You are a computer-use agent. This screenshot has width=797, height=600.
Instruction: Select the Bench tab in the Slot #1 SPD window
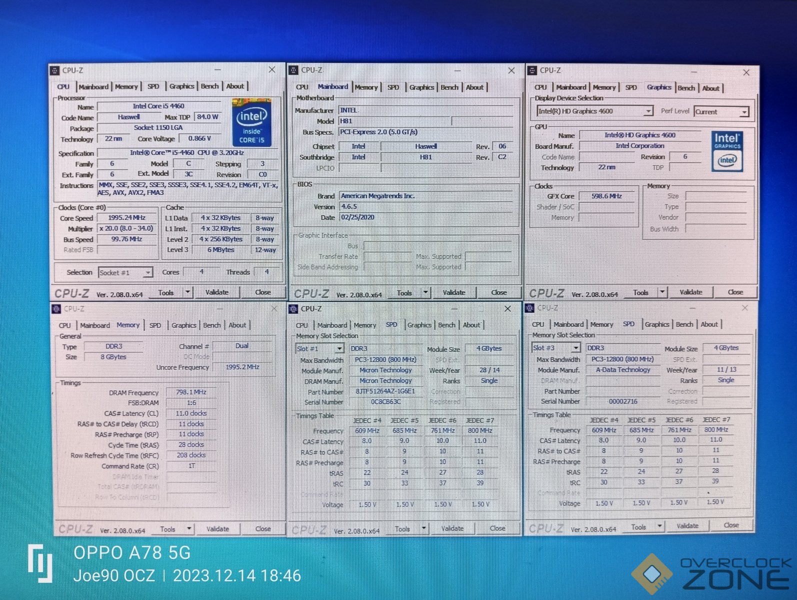click(446, 325)
